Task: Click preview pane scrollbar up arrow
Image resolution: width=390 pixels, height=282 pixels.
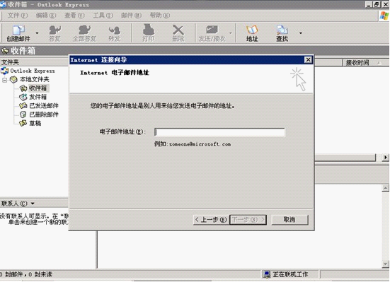Action: pyautogui.click(x=385, y=188)
